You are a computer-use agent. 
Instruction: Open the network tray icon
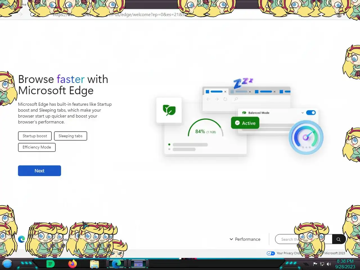pyautogui.click(x=322, y=264)
